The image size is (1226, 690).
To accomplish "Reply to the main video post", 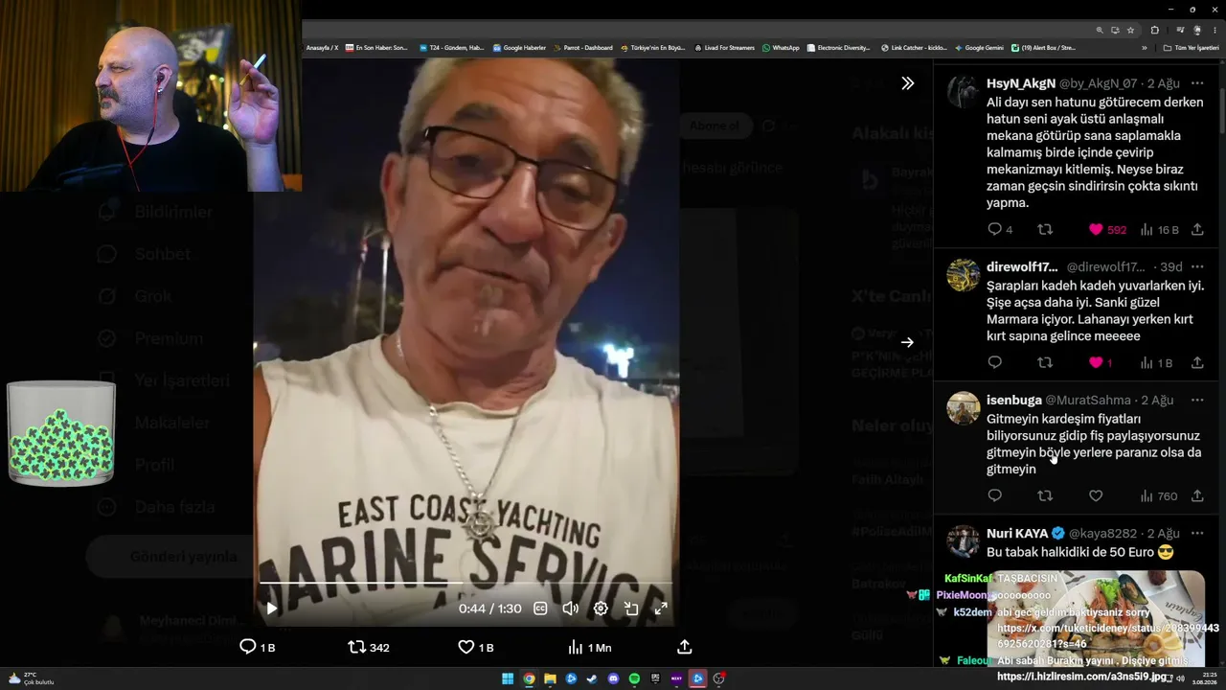I will 257,648.
